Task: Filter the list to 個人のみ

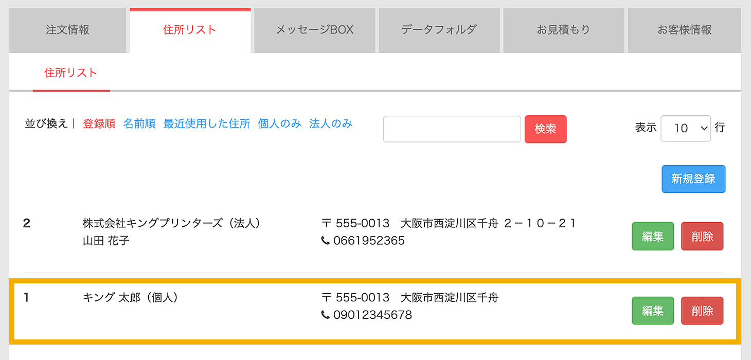Action: [279, 123]
